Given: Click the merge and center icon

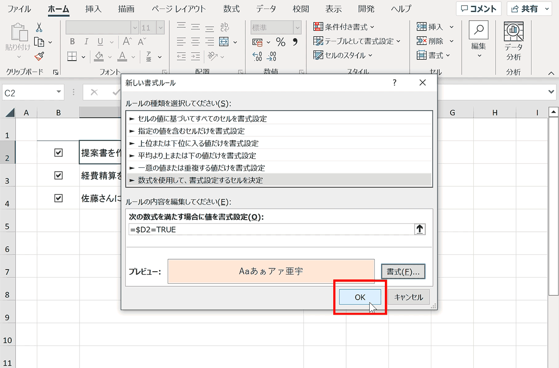Looking at the screenshot, I should 224,42.
